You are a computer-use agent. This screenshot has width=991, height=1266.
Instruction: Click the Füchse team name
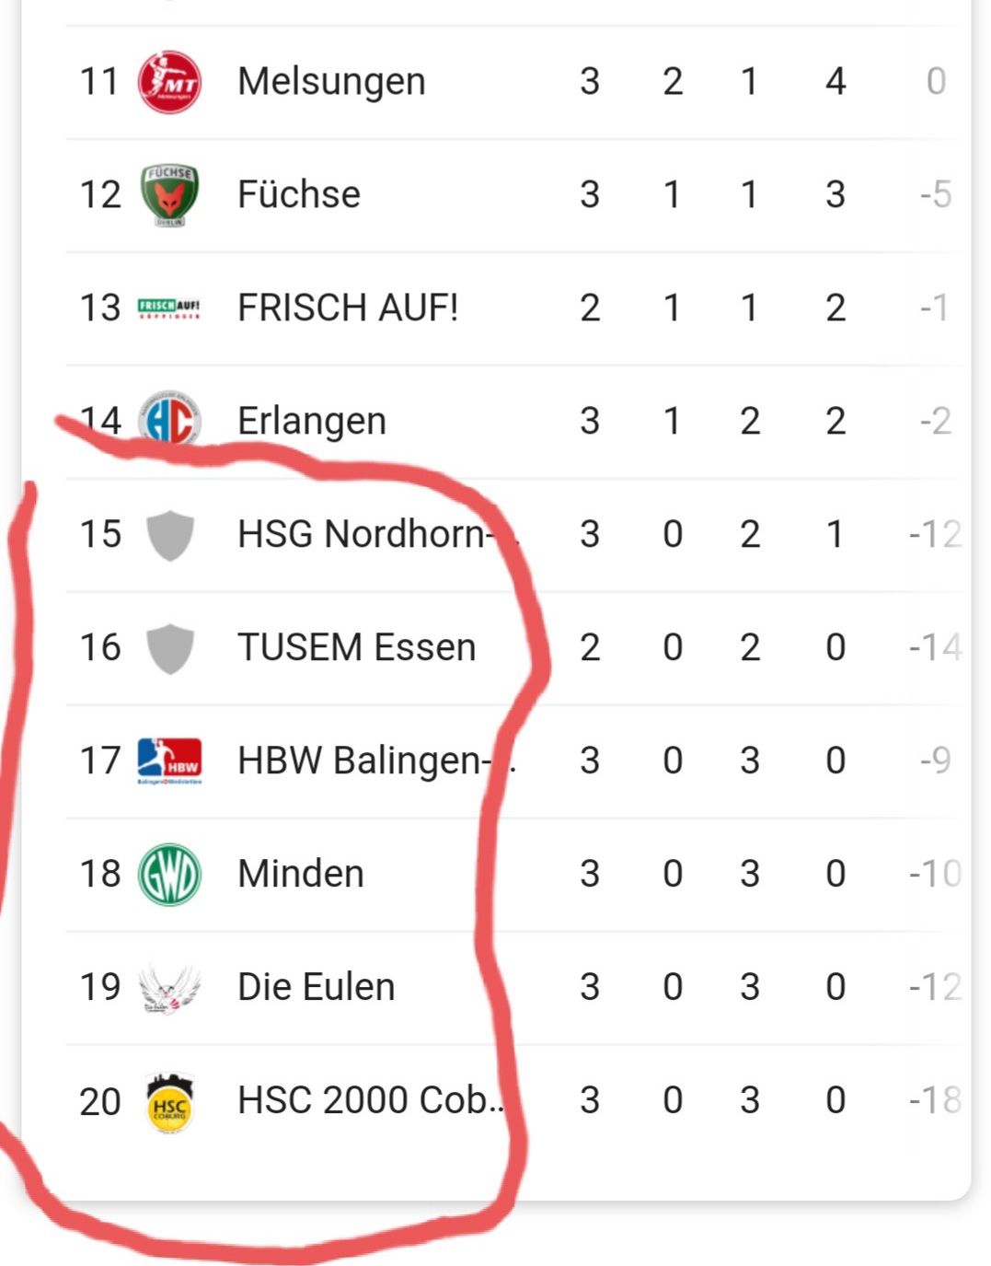[x=299, y=195]
